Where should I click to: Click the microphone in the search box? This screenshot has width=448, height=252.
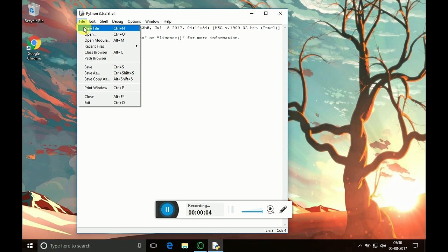[x=139, y=246]
